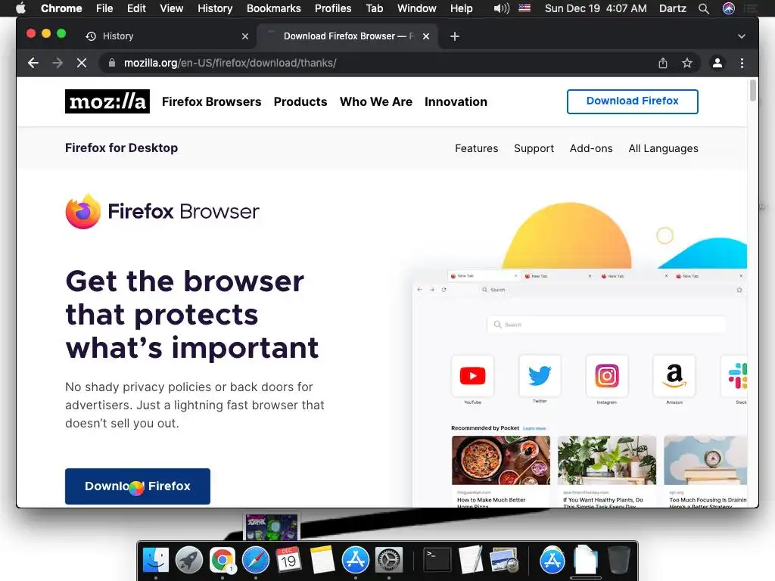Go to the Features link
This screenshot has width=775, height=581.
[477, 148]
